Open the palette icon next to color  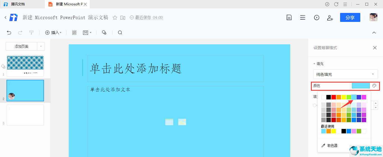coord(374,86)
